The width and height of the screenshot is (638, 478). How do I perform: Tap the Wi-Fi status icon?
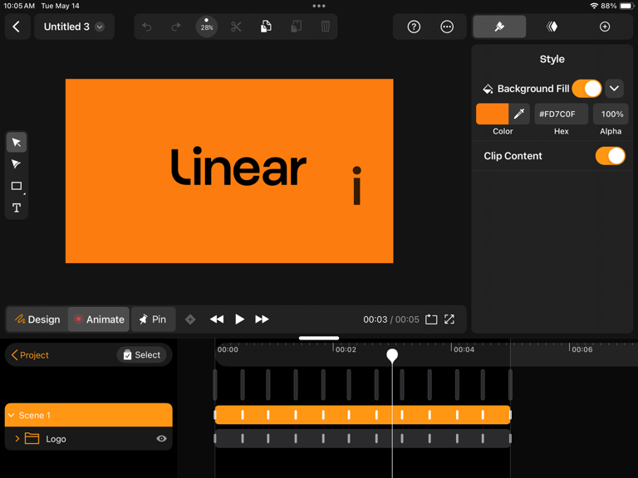[x=595, y=6]
